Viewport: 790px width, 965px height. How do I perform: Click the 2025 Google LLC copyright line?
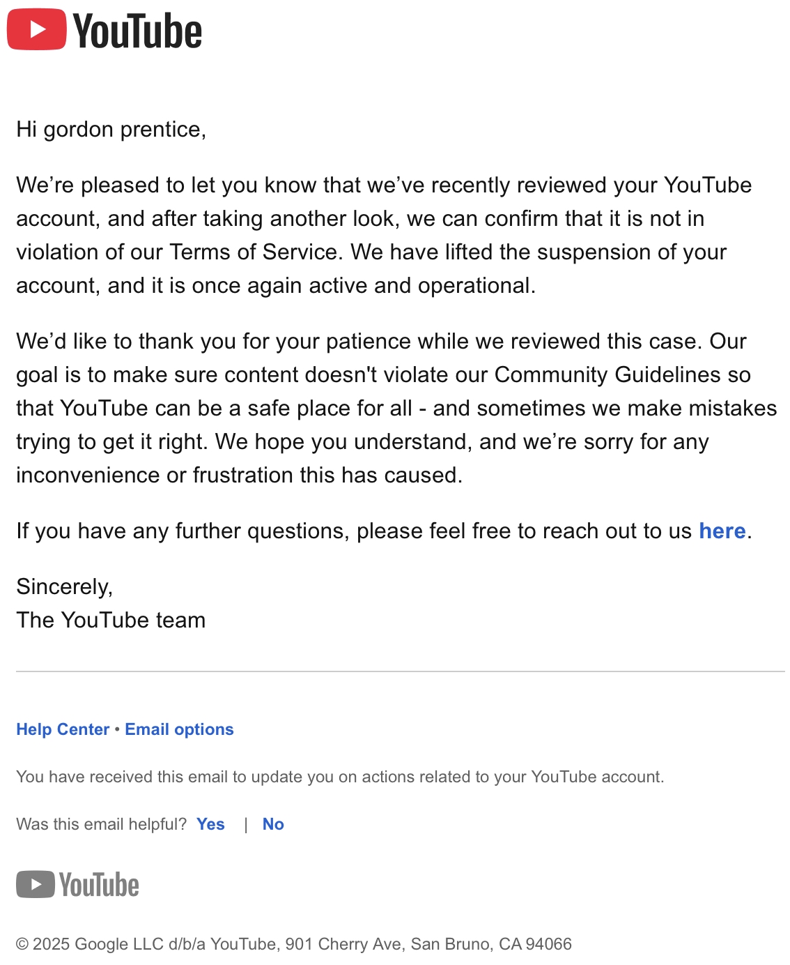294,944
